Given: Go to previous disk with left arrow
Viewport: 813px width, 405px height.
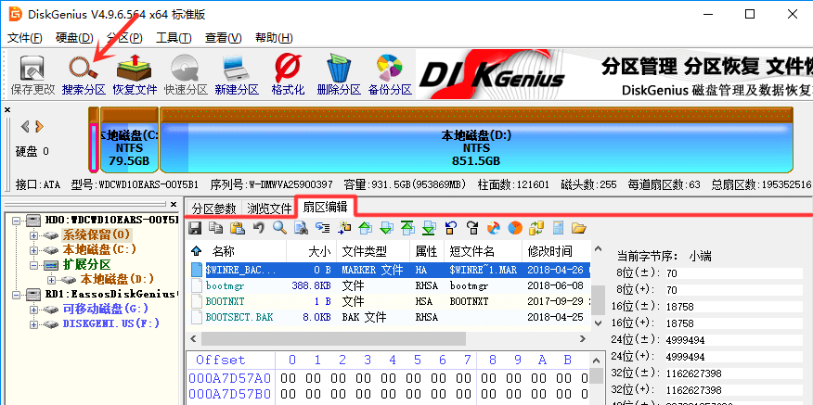Looking at the screenshot, I should point(24,126).
